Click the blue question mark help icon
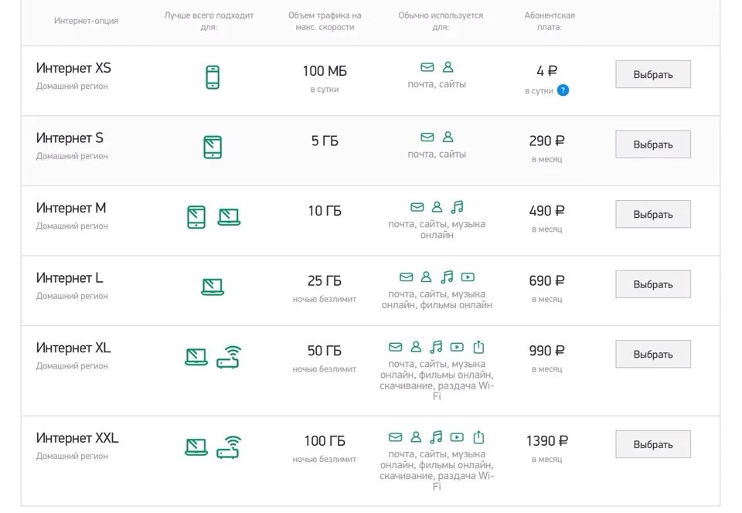Image resolution: width=742 pixels, height=513 pixels. click(563, 90)
